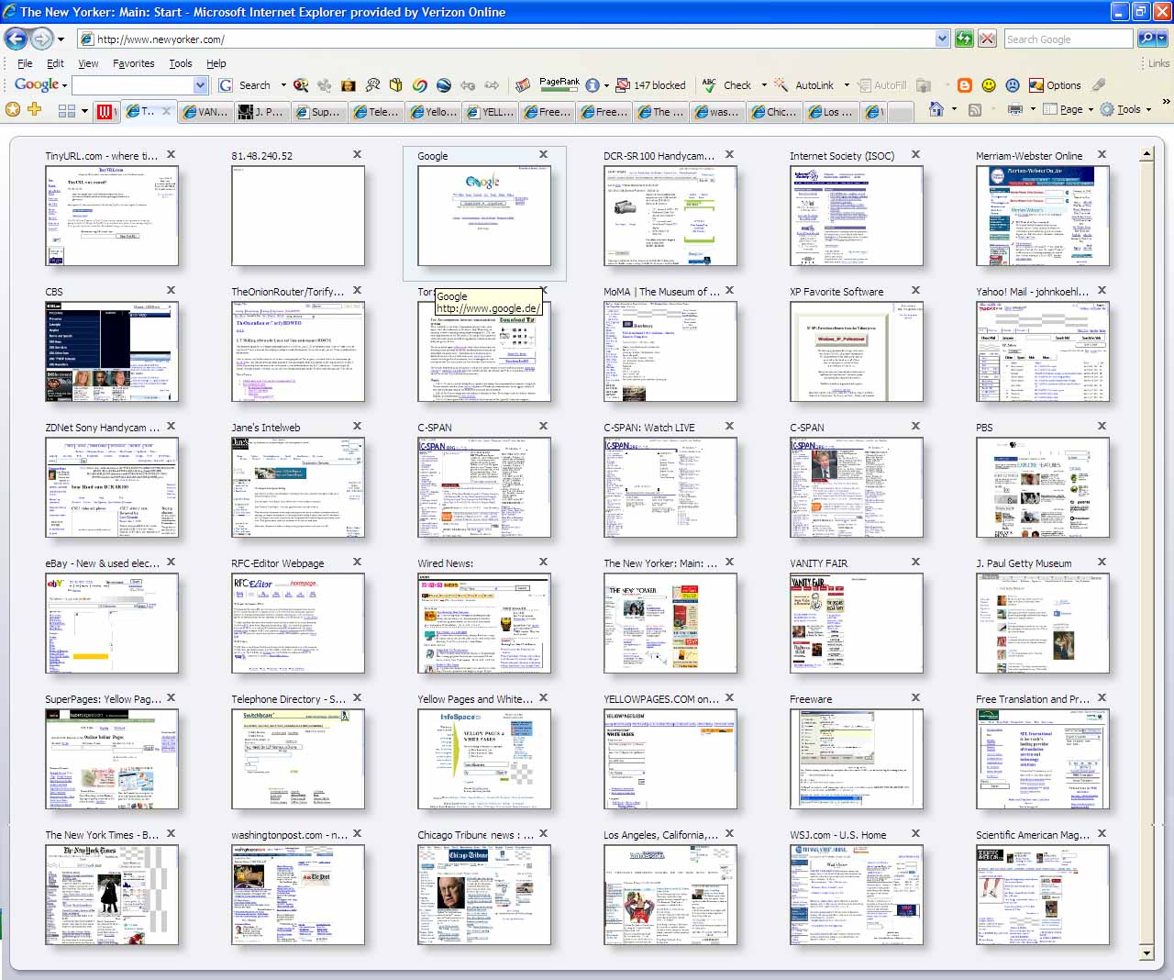Viewport: 1174px width, 980px height.
Task: Open The New York Times thumbnail
Action: click(112, 895)
